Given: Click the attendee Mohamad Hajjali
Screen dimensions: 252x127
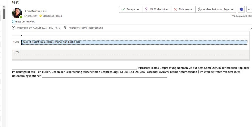Looking at the screenshot, I should (x=52, y=16).
